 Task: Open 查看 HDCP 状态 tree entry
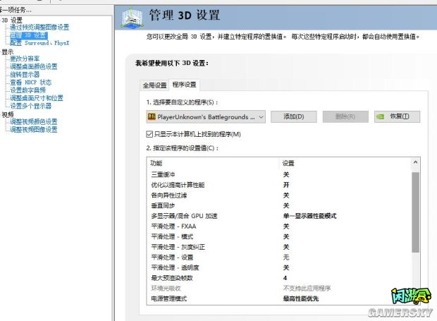pyautogui.click(x=31, y=83)
